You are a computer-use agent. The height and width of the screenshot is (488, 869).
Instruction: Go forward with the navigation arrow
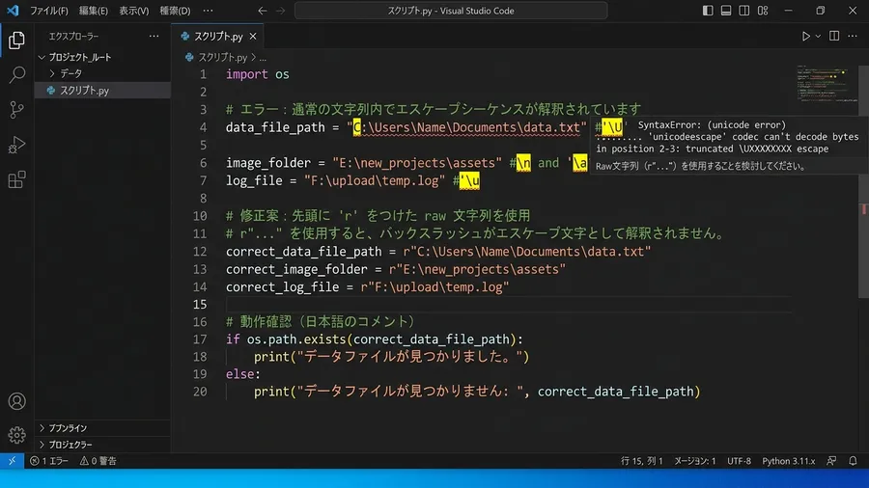tap(280, 11)
